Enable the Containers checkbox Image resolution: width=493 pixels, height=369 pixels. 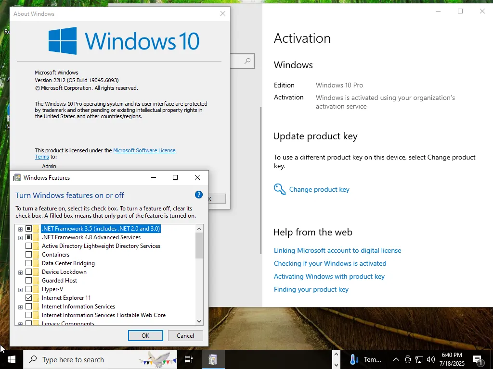28,255
